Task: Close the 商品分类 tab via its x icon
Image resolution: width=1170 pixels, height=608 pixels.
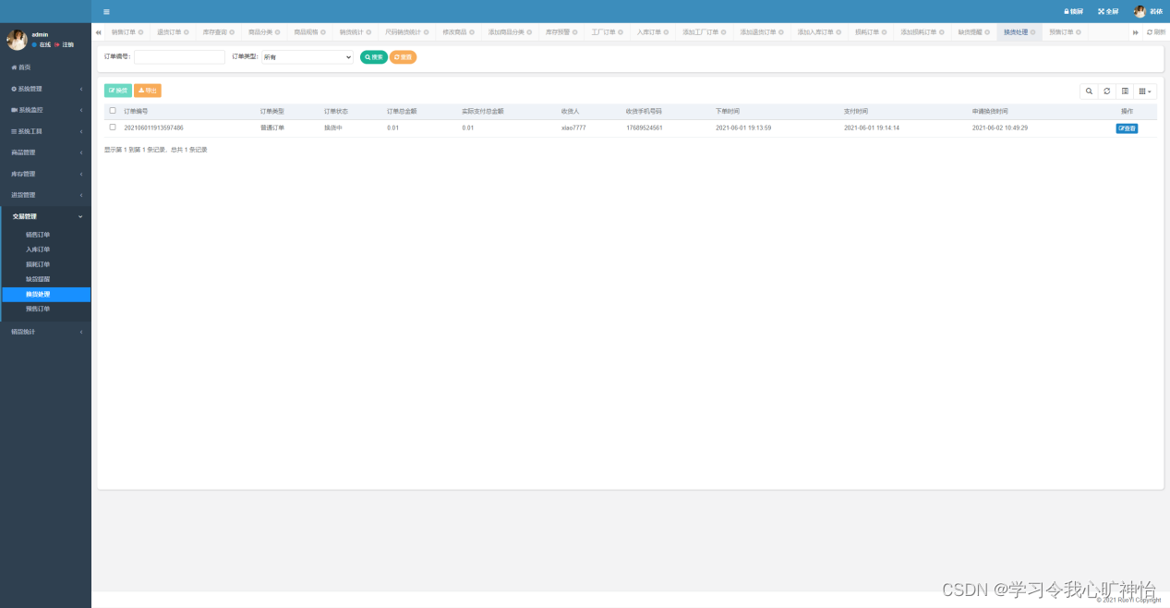Action: [x=278, y=32]
